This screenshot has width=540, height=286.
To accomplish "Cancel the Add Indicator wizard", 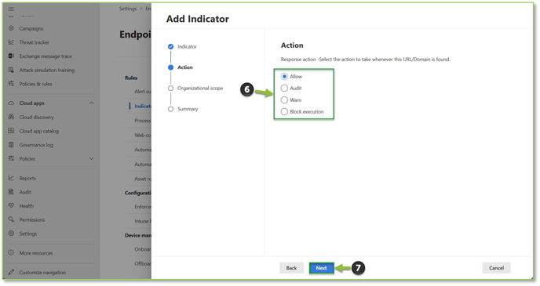I will click(x=496, y=268).
